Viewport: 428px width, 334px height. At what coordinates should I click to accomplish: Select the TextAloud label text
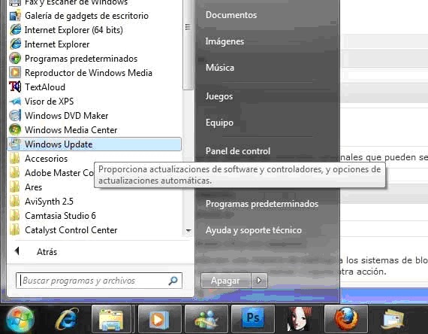(45, 87)
